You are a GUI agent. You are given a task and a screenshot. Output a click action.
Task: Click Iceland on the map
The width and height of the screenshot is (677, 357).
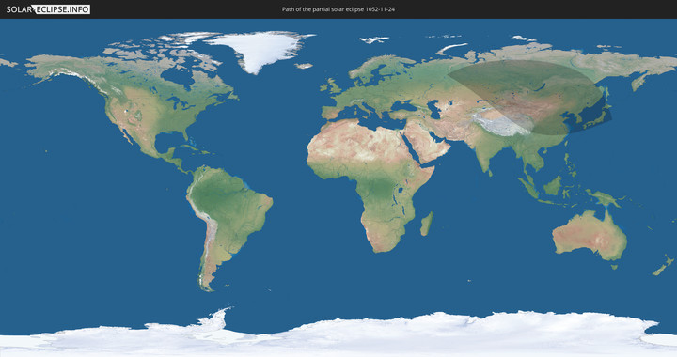(x=304, y=66)
